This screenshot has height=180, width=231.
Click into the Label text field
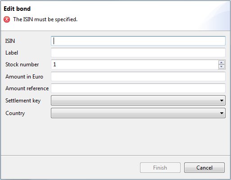pyautogui.click(x=138, y=53)
